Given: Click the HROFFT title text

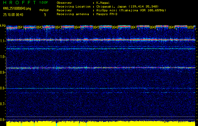Looking at the screenshot, I should [19, 2].
